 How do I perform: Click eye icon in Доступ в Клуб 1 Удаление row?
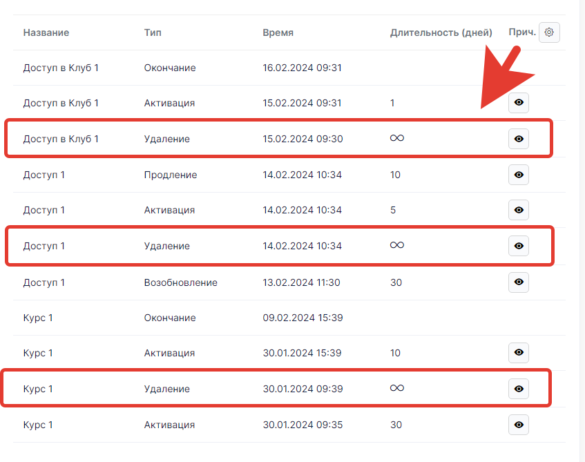pyautogui.click(x=519, y=139)
